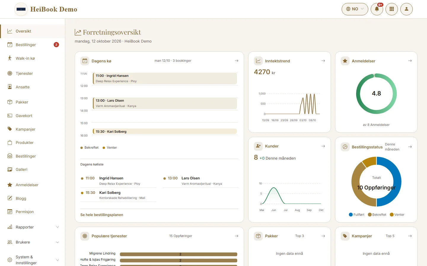Image resolution: width=427 pixels, height=266 pixels.
Task: Click Se hele bestillingsplanen link
Action: (102, 215)
